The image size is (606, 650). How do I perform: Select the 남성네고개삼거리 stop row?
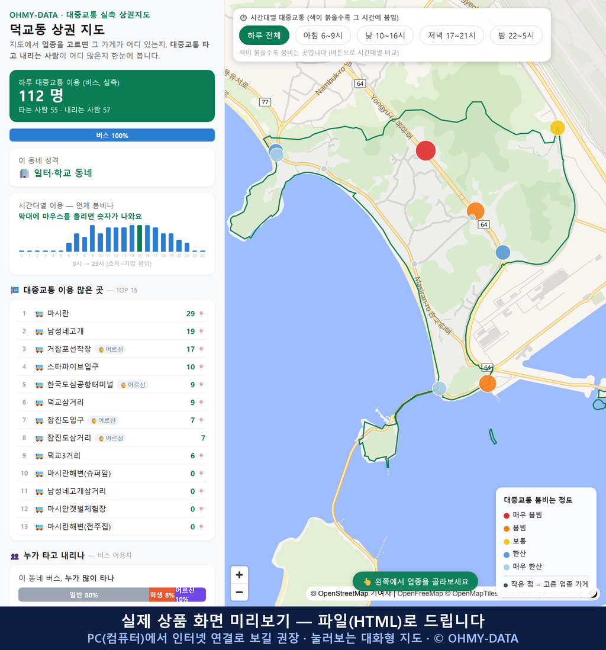(x=112, y=491)
